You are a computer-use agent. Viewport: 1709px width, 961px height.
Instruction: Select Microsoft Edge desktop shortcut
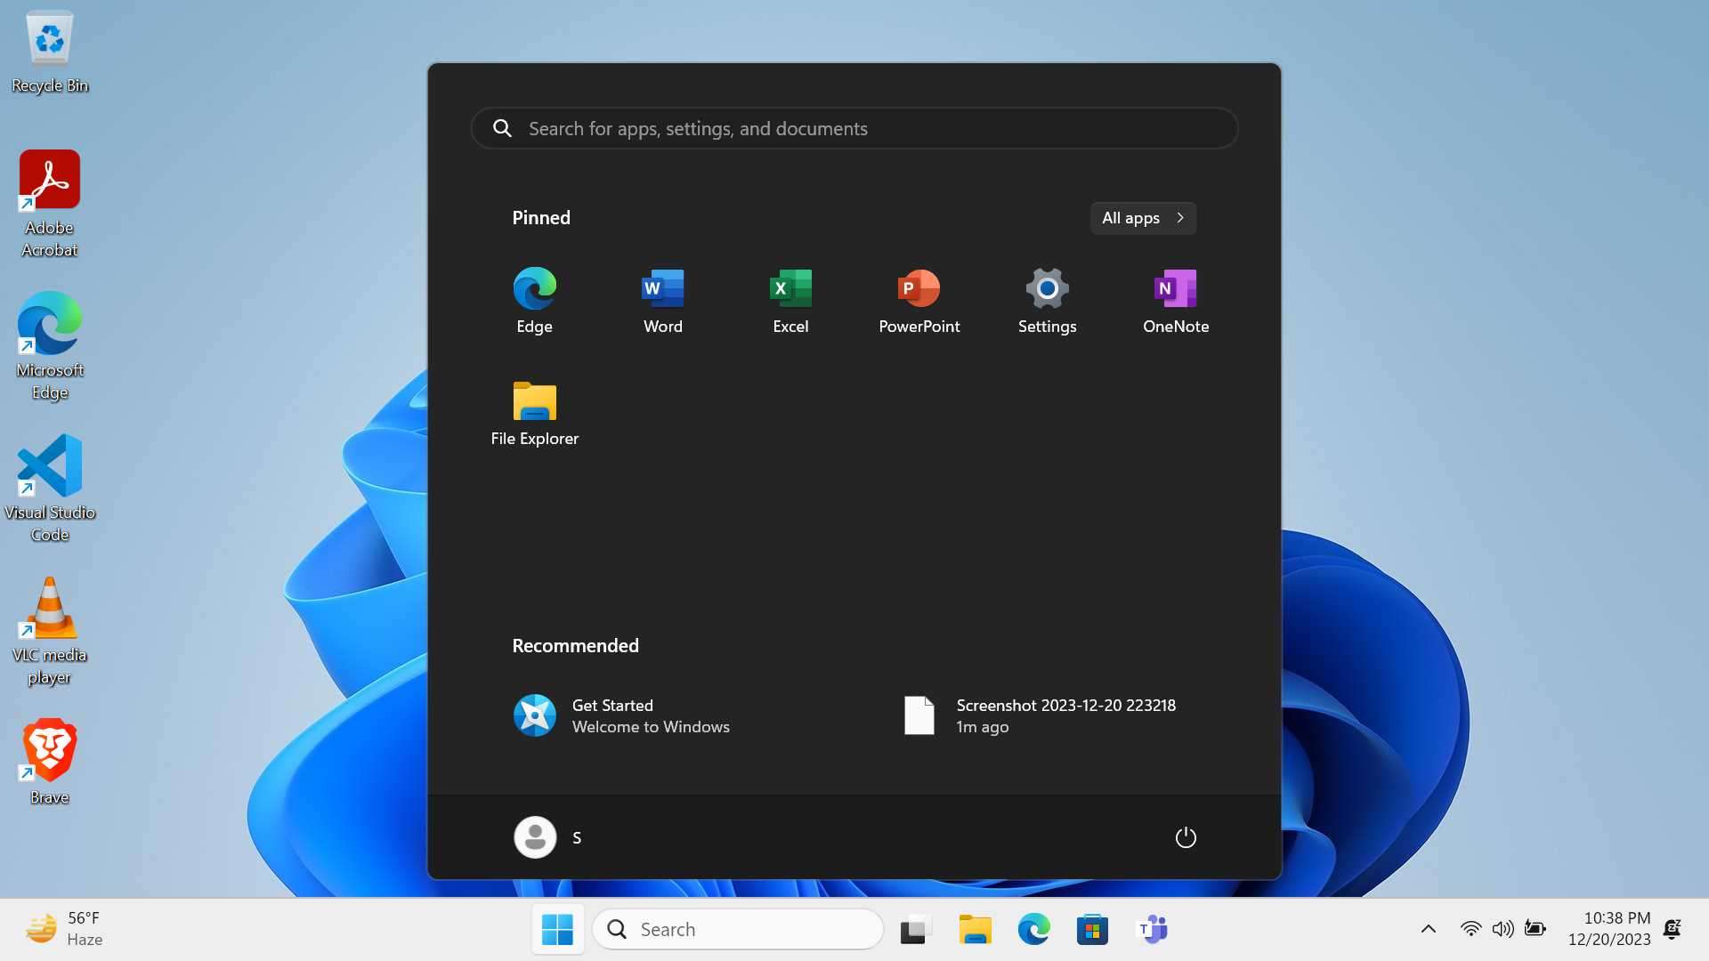[x=50, y=347]
